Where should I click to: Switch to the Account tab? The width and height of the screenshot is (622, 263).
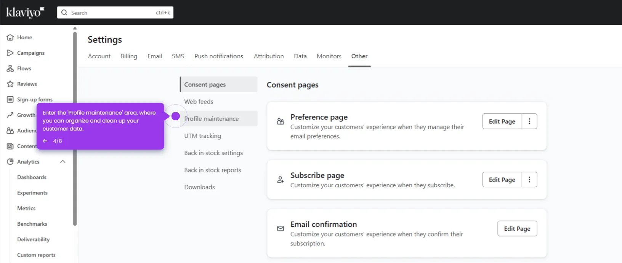coord(99,56)
